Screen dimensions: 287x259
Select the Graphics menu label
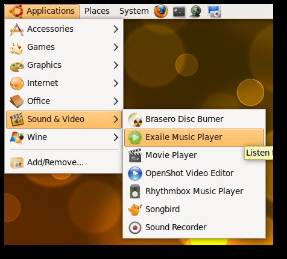pos(44,66)
